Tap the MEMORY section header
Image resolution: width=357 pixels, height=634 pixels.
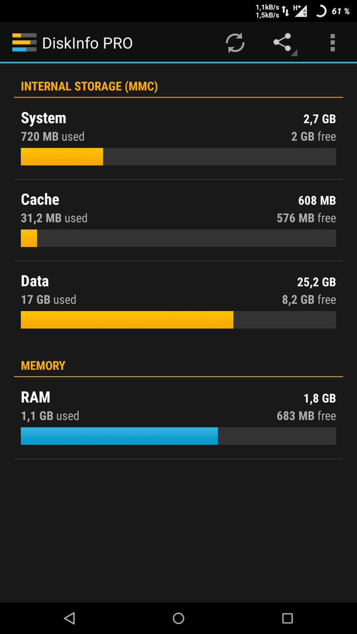point(43,366)
